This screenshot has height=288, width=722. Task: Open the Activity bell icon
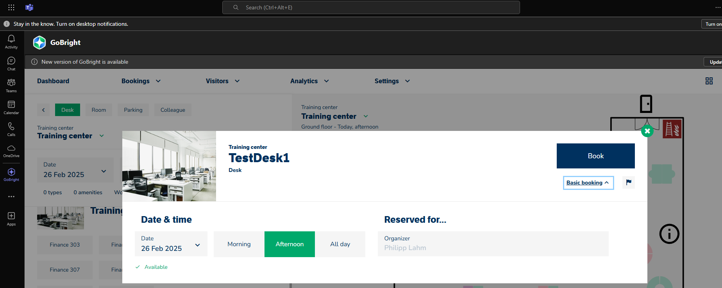pyautogui.click(x=11, y=41)
